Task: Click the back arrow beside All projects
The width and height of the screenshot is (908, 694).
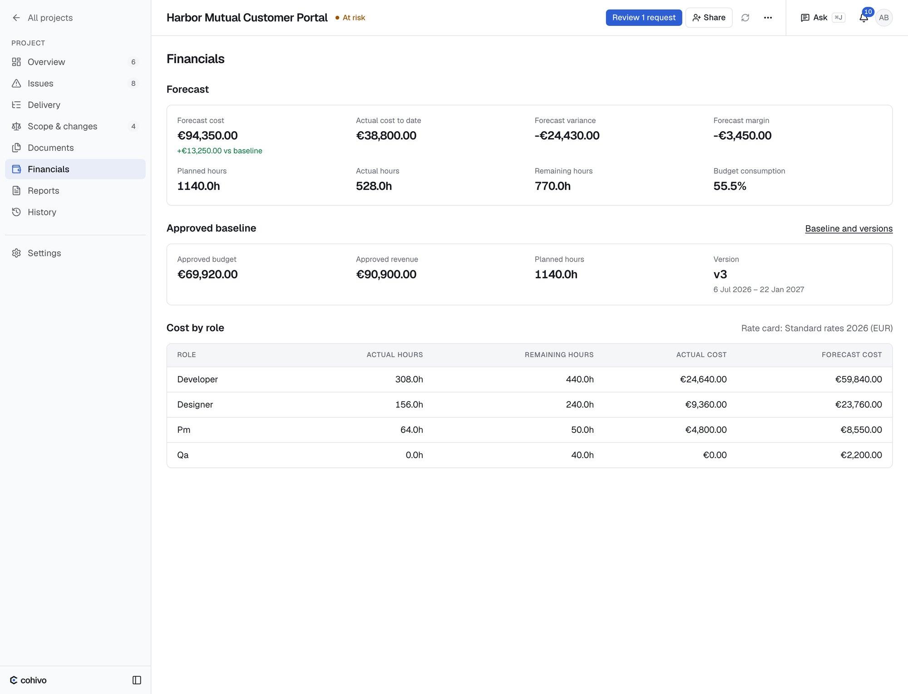Action: tap(16, 18)
